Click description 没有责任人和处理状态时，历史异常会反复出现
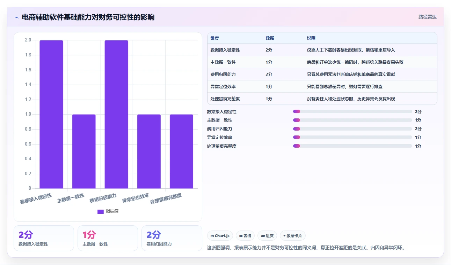The image size is (451, 265). (351, 99)
